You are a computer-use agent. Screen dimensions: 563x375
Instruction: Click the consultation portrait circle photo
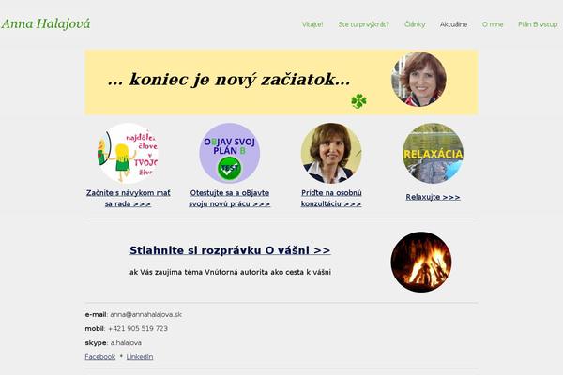[331, 153]
